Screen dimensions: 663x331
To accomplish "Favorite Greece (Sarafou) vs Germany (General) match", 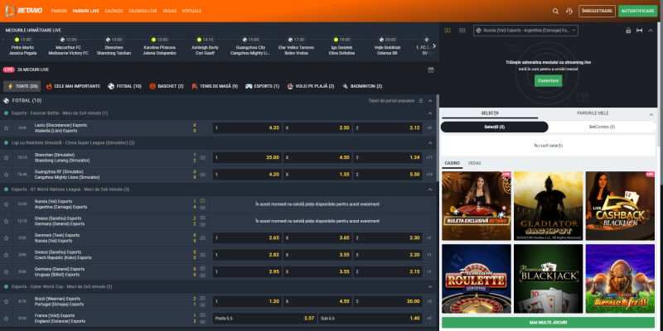I will pyautogui.click(x=7, y=221).
